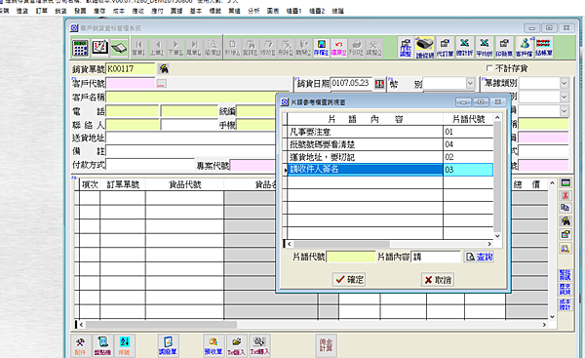This screenshot has height=358, width=585.
Task: Click the 查詢 search button in dialog
Action: (479, 257)
